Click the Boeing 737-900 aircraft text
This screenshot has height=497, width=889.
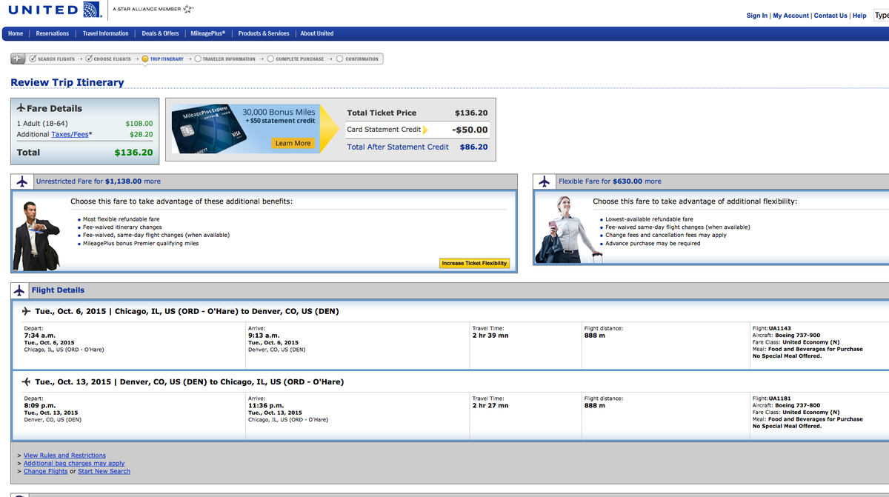[798, 336]
